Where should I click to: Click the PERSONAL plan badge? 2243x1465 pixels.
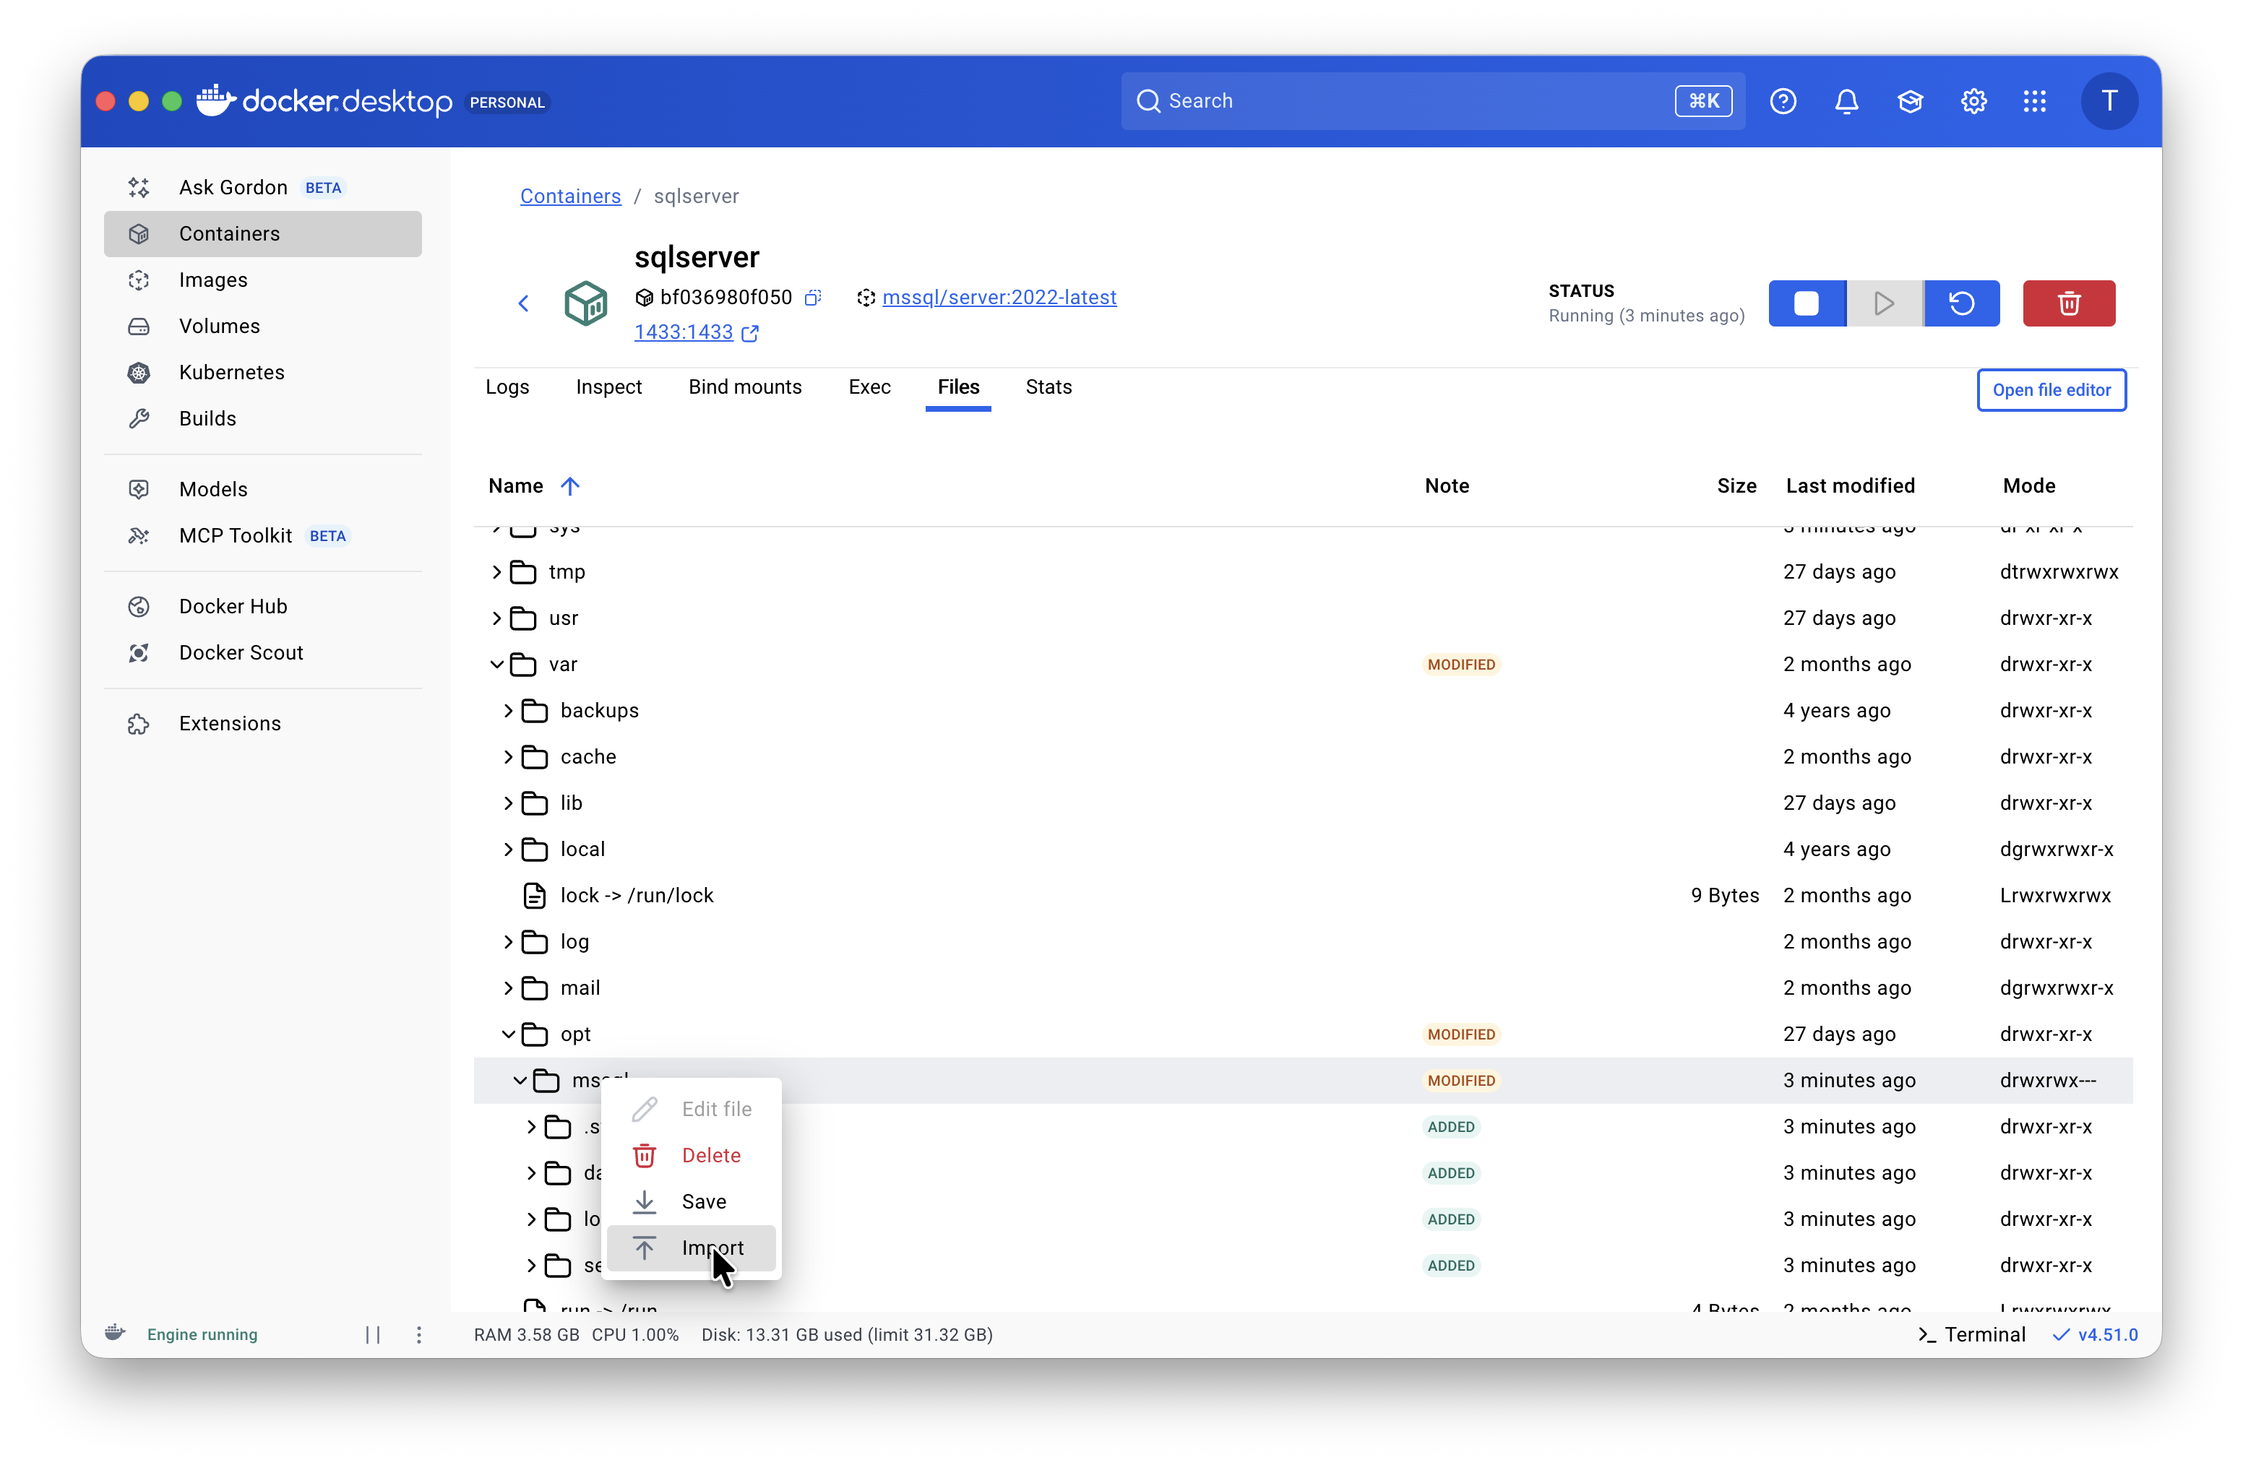pos(507,102)
